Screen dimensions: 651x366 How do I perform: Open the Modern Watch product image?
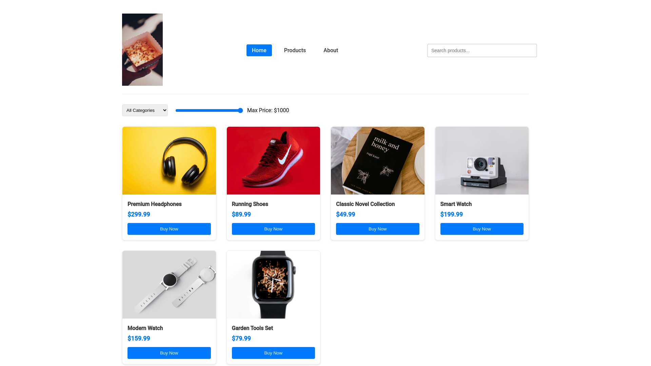tap(169, 285)
